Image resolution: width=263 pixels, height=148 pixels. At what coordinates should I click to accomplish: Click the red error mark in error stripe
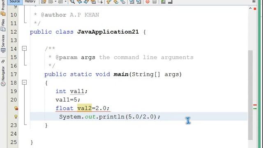pos(255,105)
